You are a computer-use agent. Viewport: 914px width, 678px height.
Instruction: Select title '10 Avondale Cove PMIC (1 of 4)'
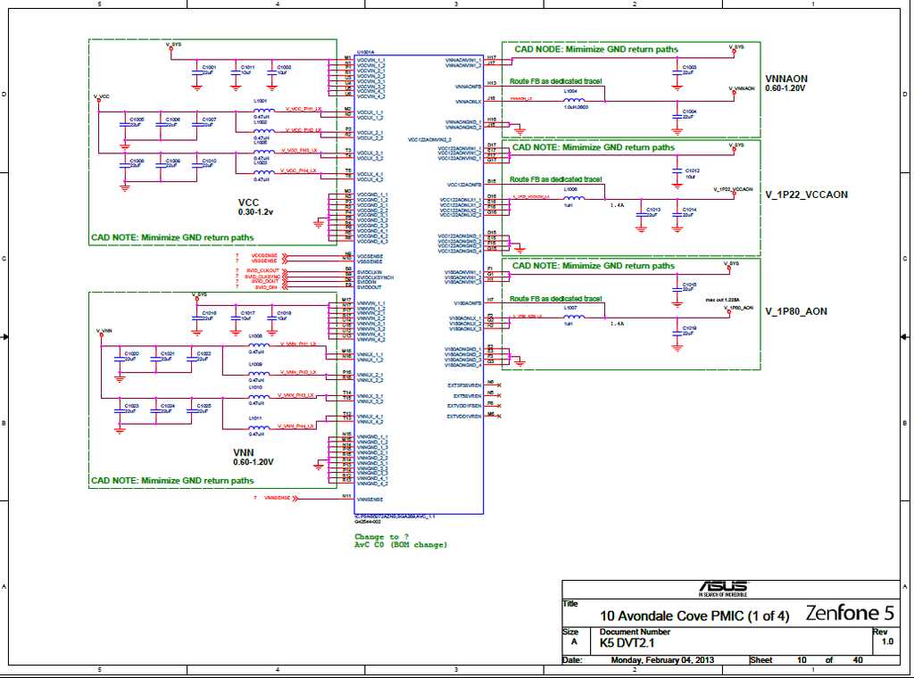(694, 616)
